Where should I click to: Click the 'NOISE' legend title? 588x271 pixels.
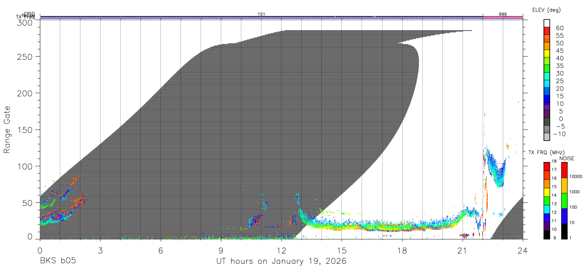pos(567,158)
